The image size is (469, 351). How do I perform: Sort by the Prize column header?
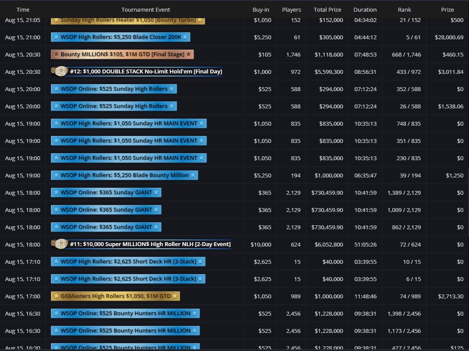[x=447, y=9]
